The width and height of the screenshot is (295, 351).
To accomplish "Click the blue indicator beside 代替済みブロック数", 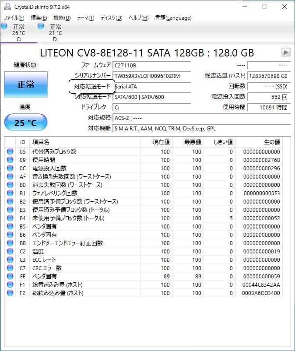I will (10, 151).
